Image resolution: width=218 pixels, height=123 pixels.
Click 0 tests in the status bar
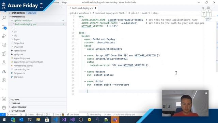(x=29, y=114)
